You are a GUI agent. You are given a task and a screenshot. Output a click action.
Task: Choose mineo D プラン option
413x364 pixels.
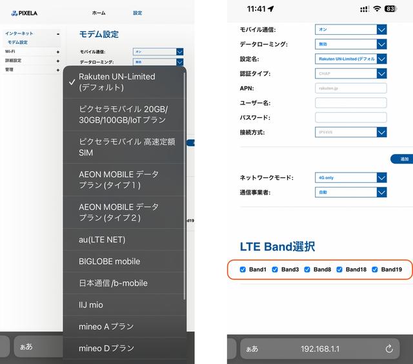(124, 349)
